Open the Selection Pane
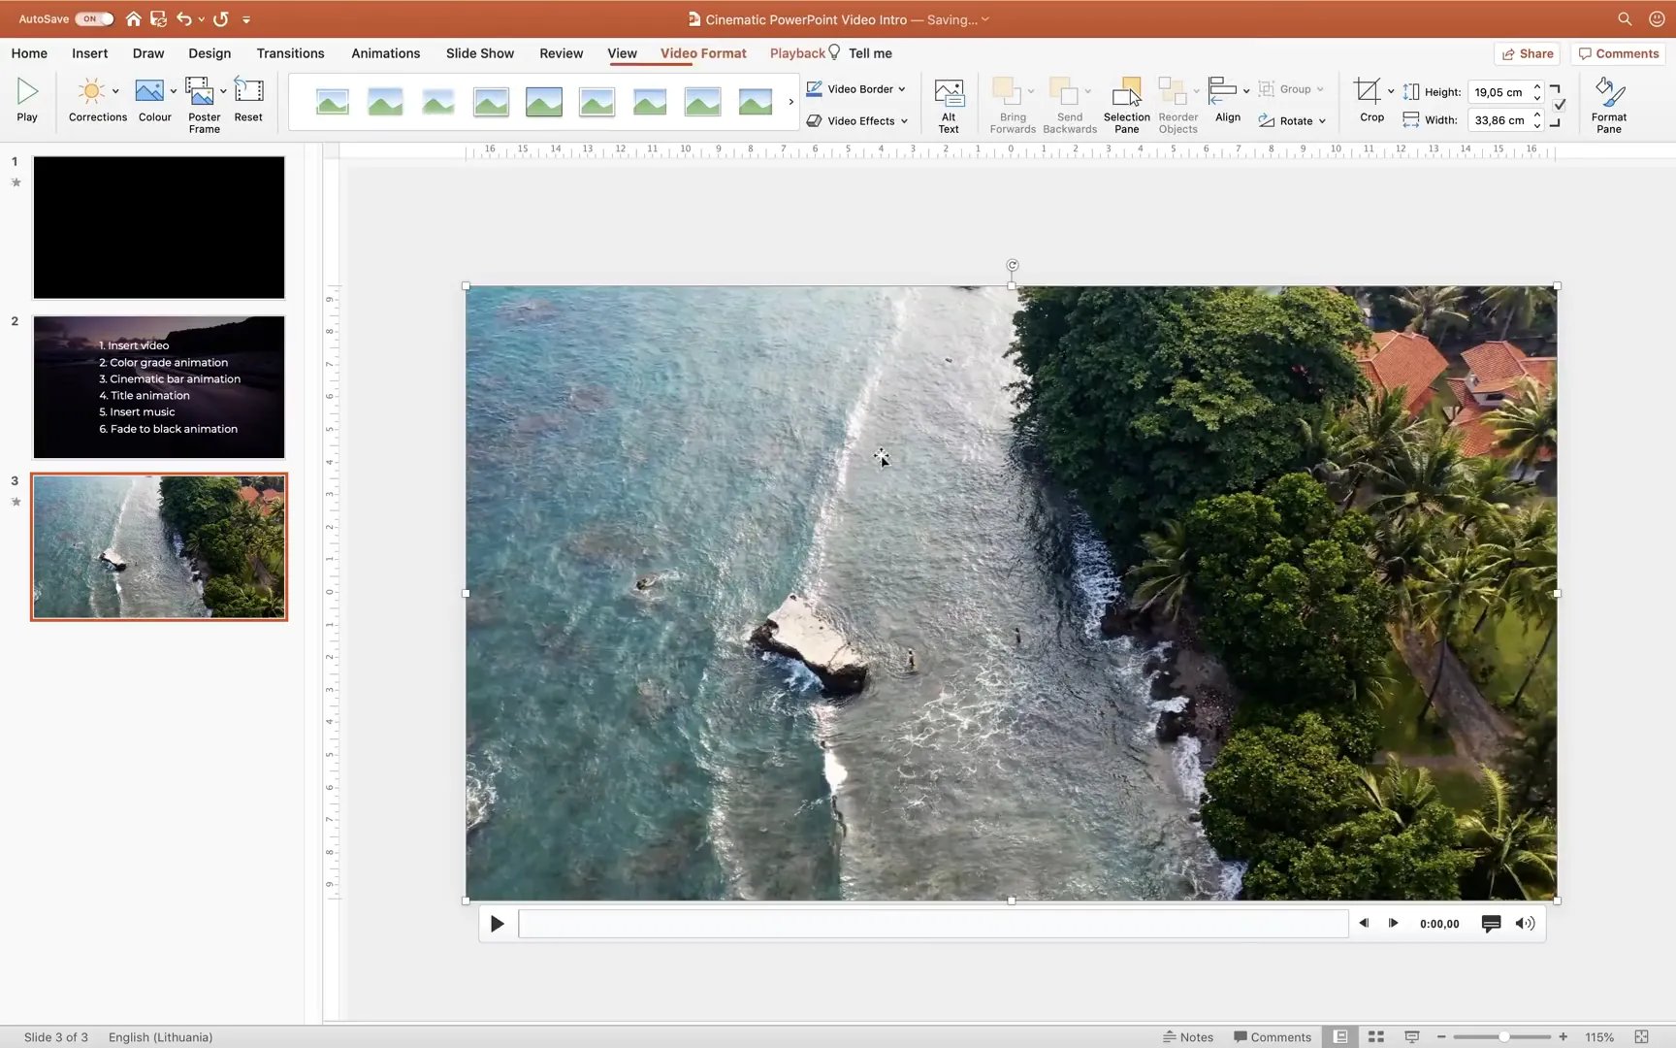The height and width of the screenshot is (1048, 1676). (1126, 102)
